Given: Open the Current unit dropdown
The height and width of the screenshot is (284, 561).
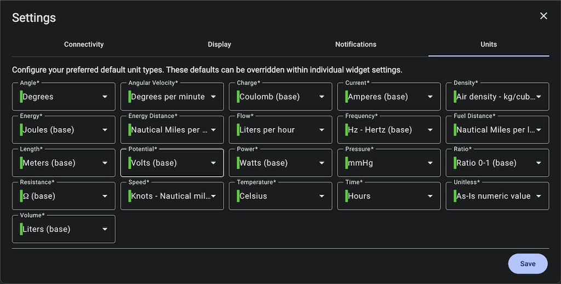Looking at the screenshot, I should [389, 97].
